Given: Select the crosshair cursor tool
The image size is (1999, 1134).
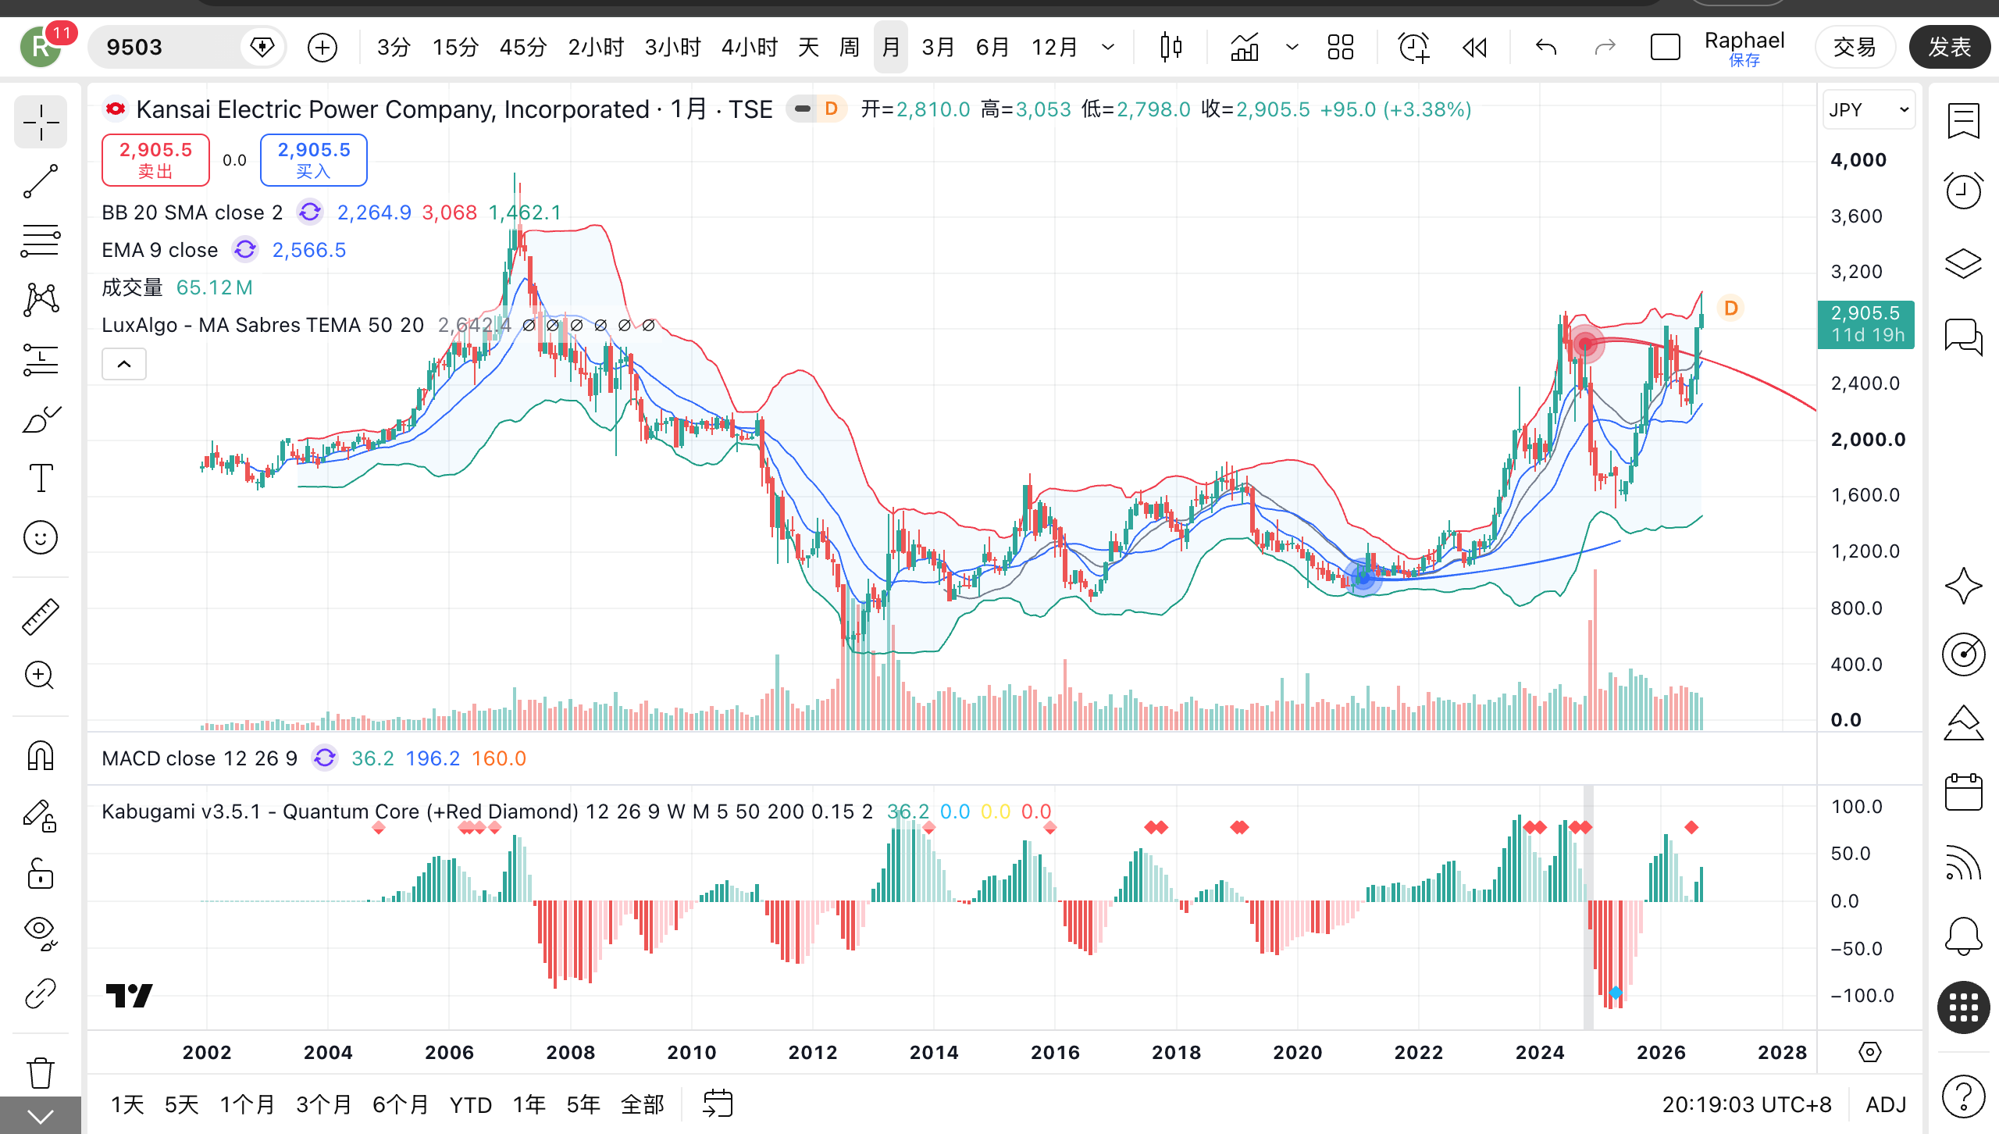Looking at the screenshot, I should pyautogui.click(x=41, y=123).
